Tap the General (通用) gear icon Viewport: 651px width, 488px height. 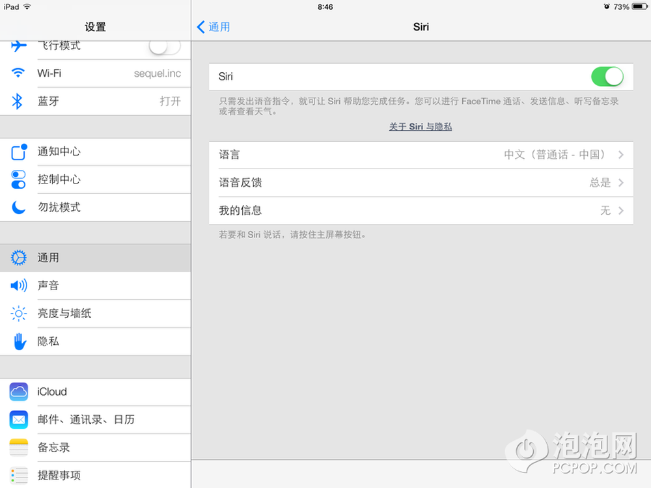[18, 258]
